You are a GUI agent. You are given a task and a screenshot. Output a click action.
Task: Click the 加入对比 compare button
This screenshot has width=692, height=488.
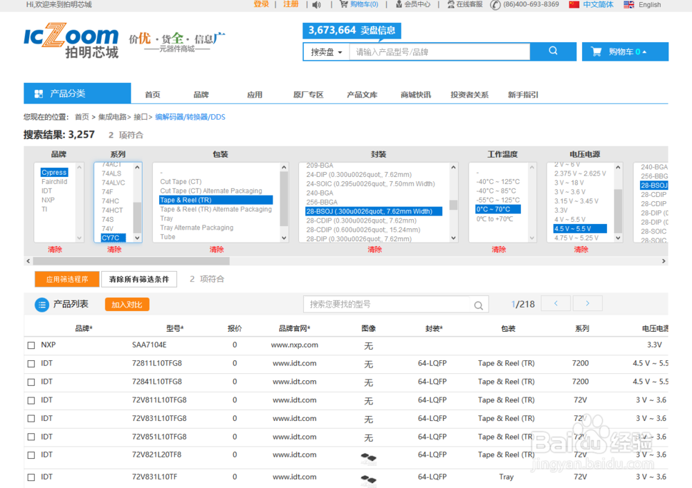[127, 305]
